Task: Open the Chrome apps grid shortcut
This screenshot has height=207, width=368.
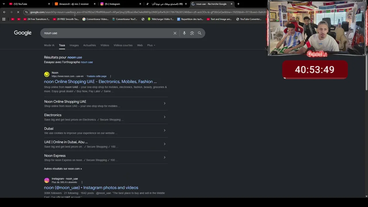Action: click(4, 19)
